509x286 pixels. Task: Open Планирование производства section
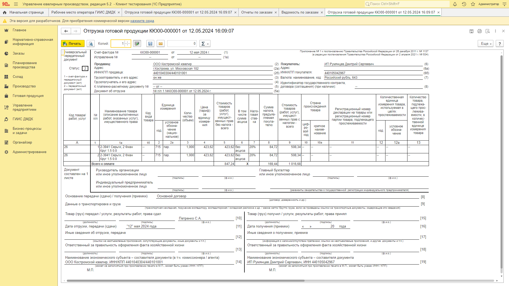pos(29,65)
